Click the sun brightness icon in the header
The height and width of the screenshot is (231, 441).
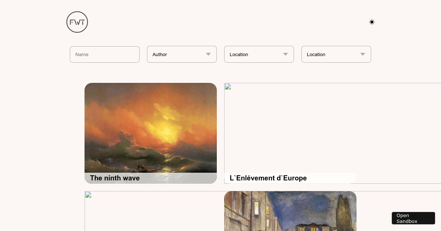(x=372, y=22)
